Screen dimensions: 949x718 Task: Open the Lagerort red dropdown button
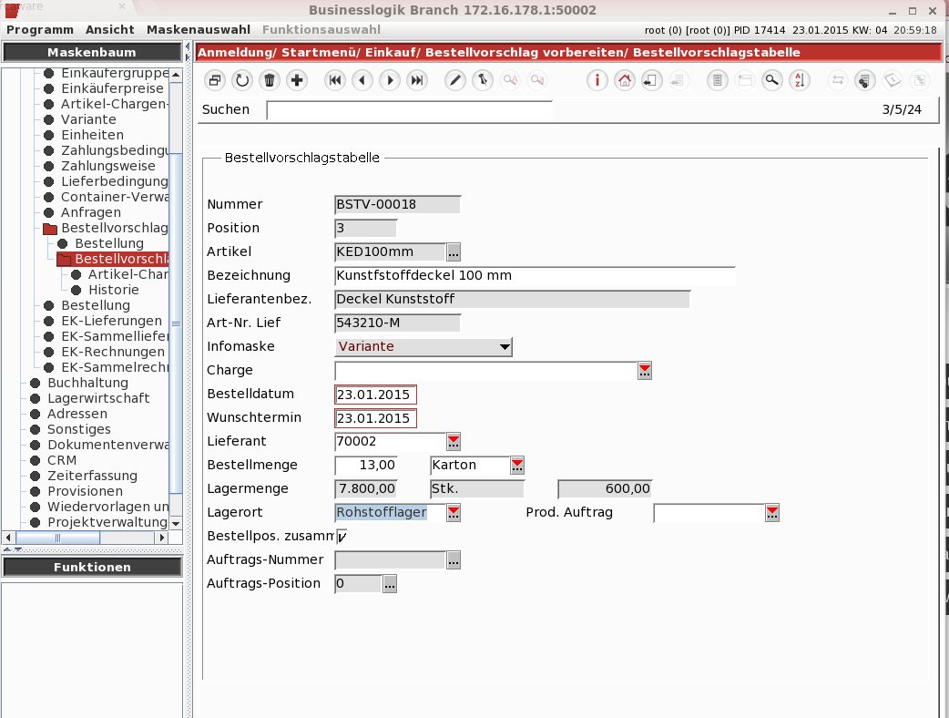[454, 513]
